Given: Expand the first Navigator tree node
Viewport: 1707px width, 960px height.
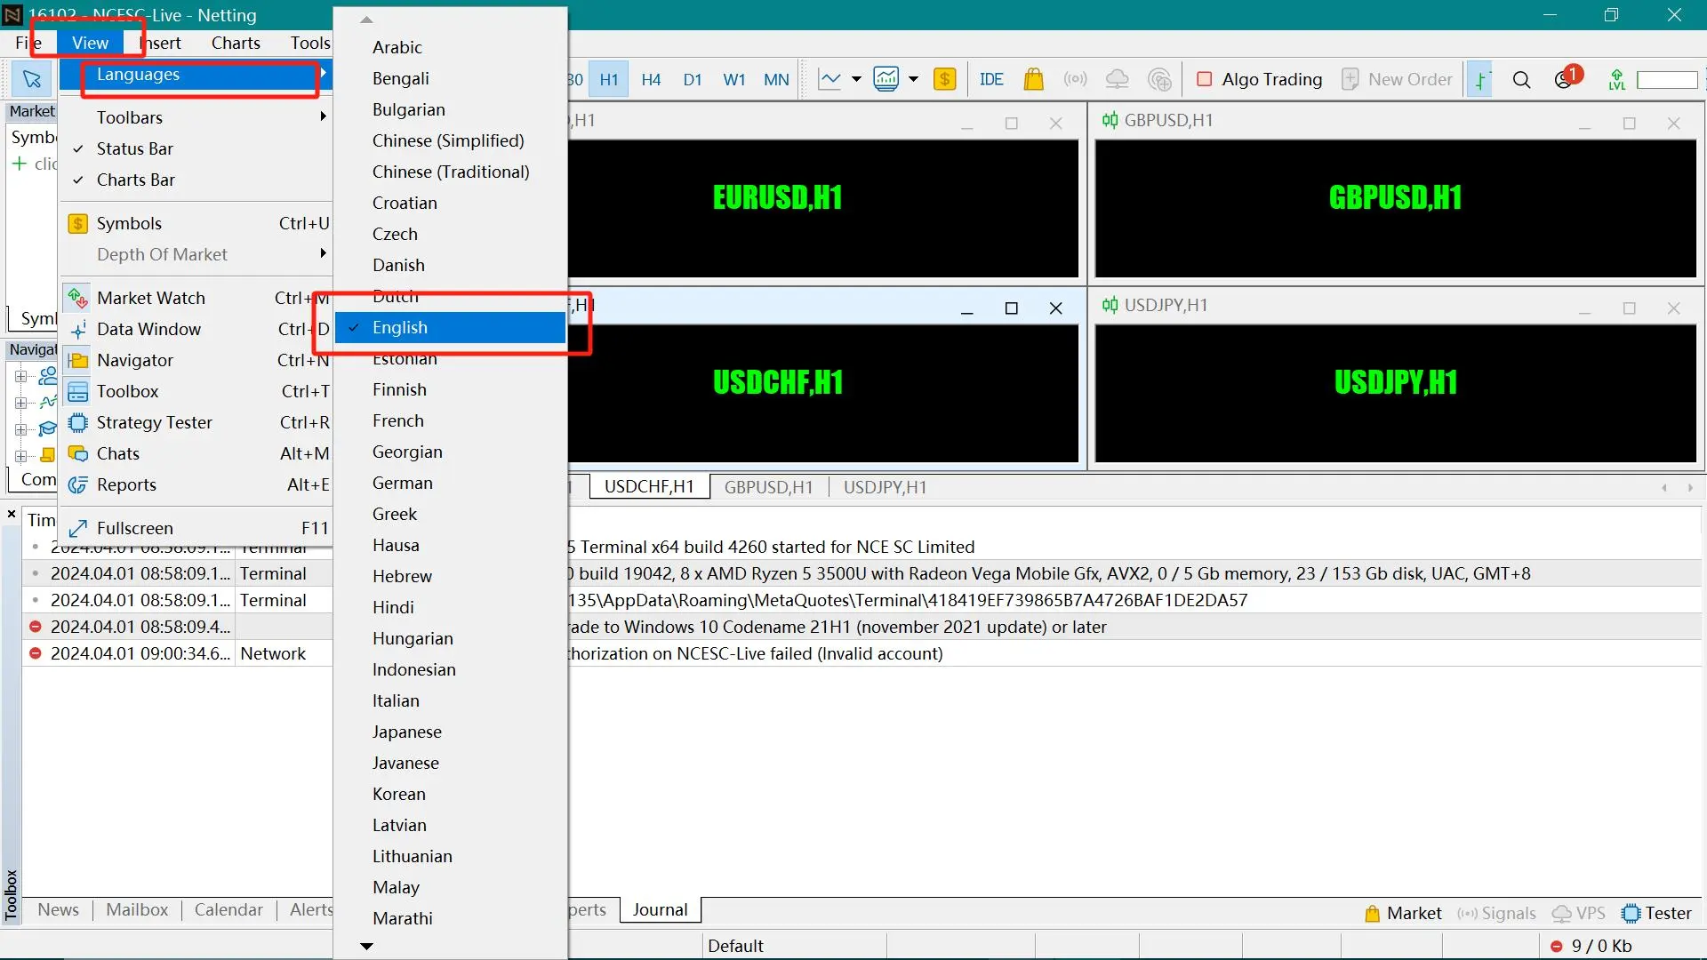Looking at the screenshot, I should pos(20,376).
